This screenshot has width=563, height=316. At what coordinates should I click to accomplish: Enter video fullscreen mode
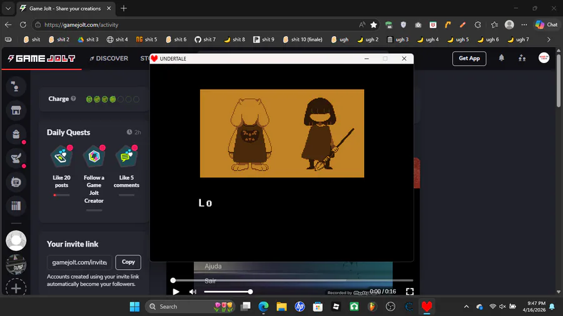coord(410,292)
